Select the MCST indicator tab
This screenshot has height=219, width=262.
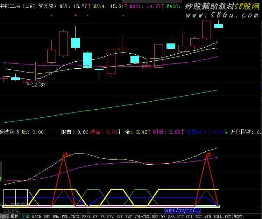click(238, 217)
